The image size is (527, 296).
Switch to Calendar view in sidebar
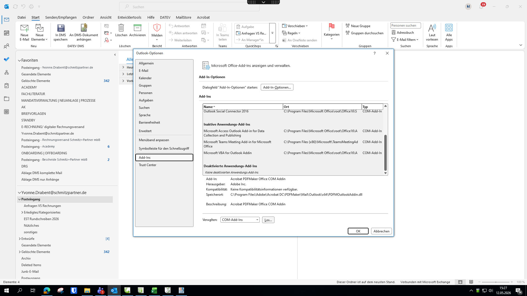tap(7, 33)
